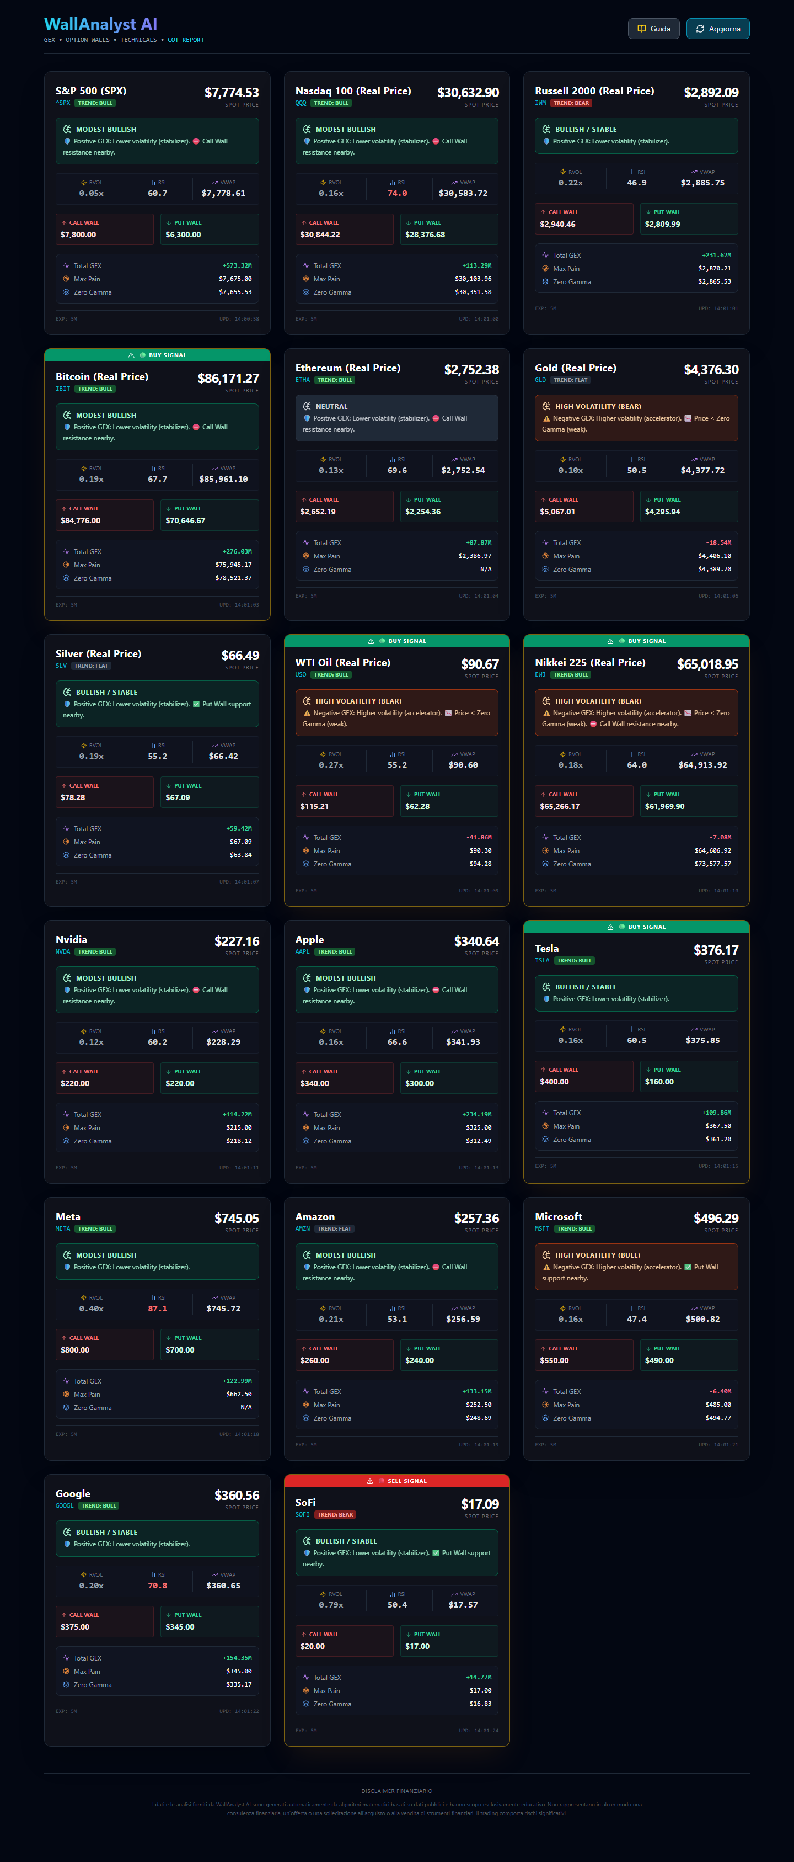Click the SoFi Sell Signal alert icon
794x1862 pixels.
point(371,1481)
